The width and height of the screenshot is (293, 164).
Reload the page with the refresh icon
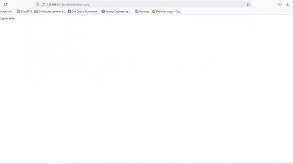[x=5, y=4]
